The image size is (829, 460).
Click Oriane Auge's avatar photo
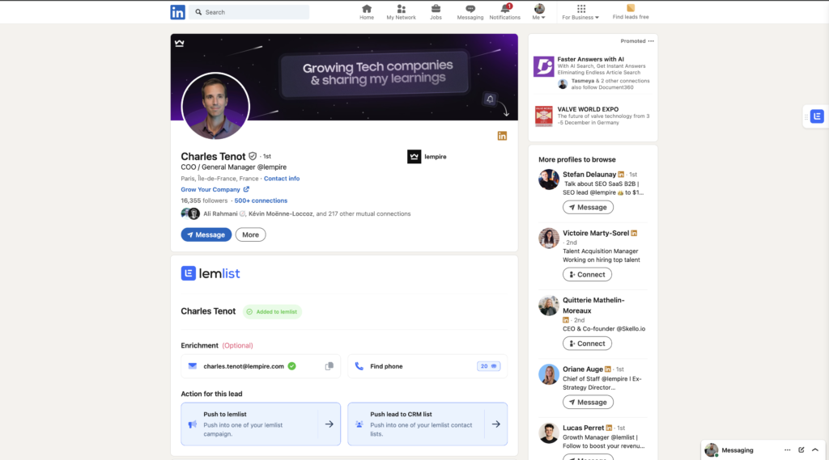click(549, 374)
